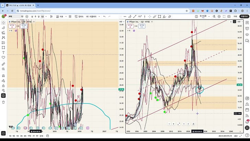Open quick search magnifier in top toolbar
Image resolution: width=250 pixels, height=141 pixels.
(x=214, y=17)
